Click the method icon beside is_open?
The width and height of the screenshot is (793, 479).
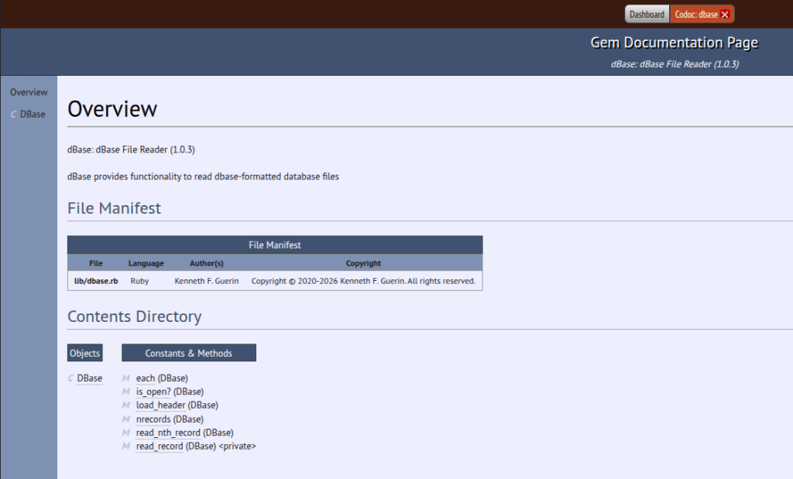coord(126,392)
